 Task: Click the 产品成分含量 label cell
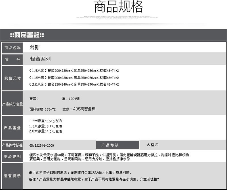click(12, 104)
